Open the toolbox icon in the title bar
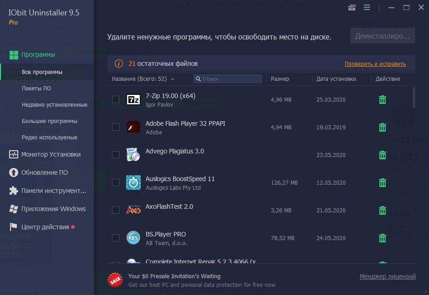This screenshot has height=295, width=429. pyautogui.click(x=352, y=7)
